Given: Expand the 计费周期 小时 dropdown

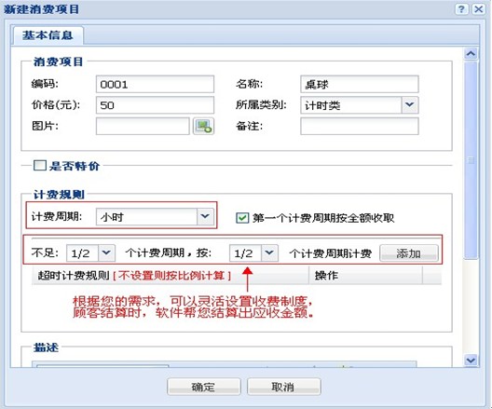Looking at the screenshot, I should (205, 216).
